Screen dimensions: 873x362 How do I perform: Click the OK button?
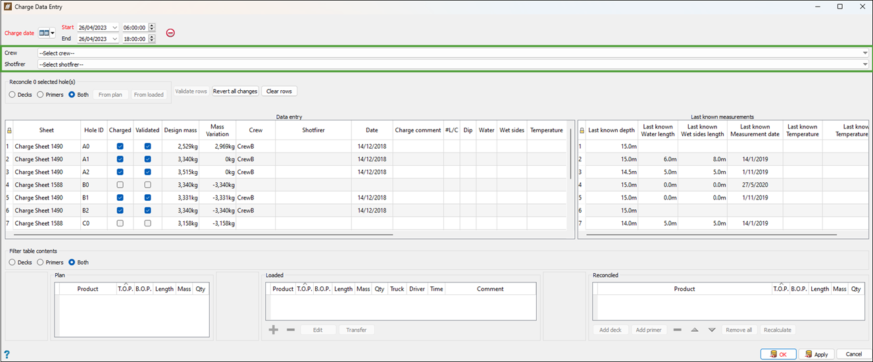[778, 354]
